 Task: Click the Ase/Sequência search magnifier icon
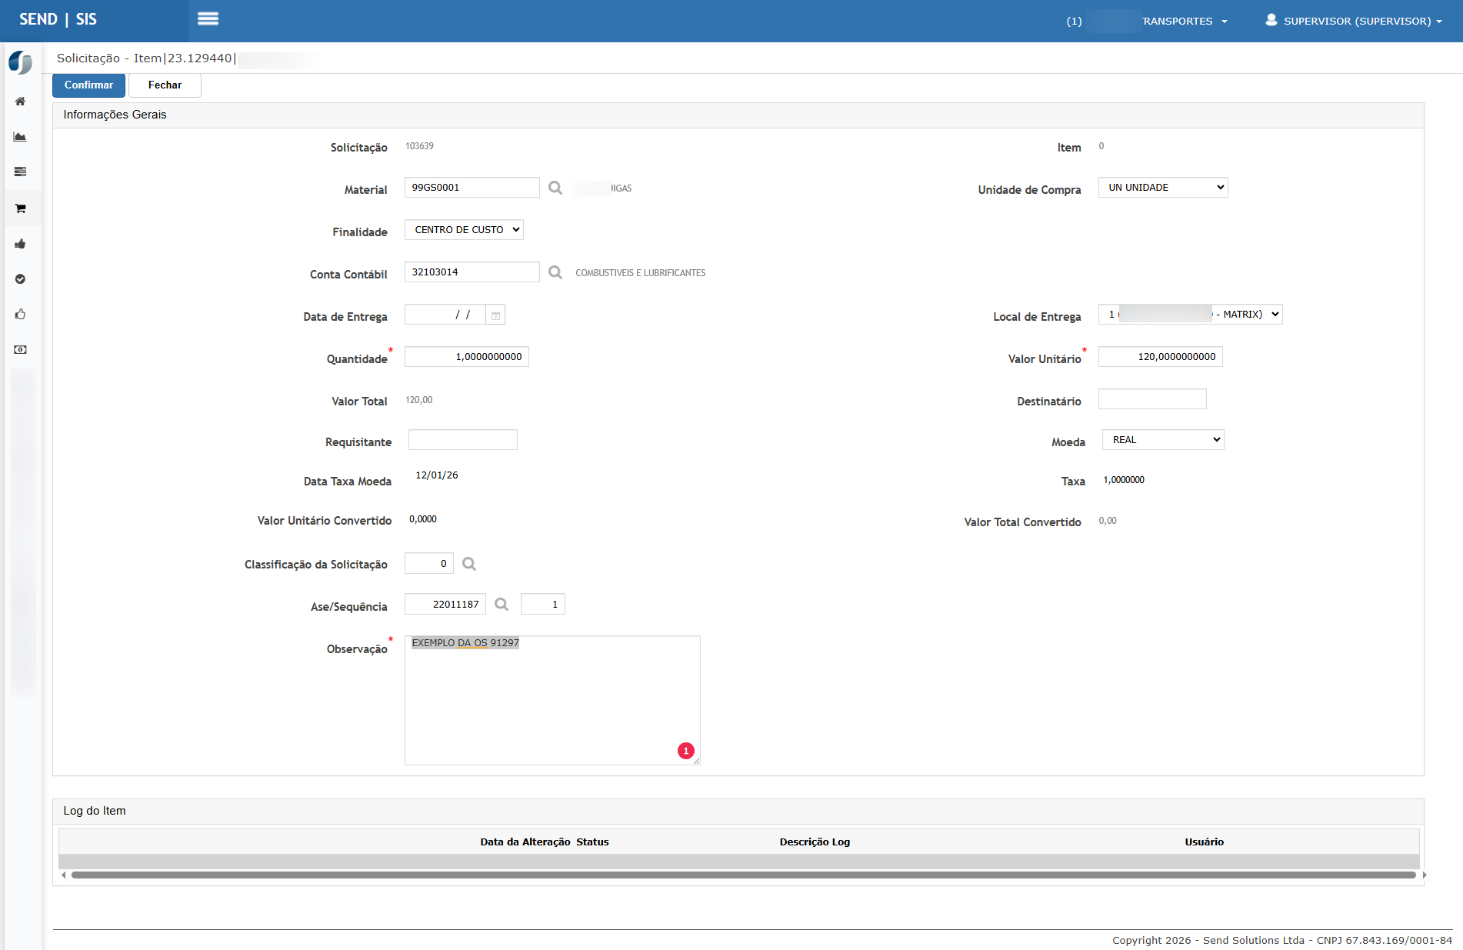pyautogui.click(x=502, y=605)
